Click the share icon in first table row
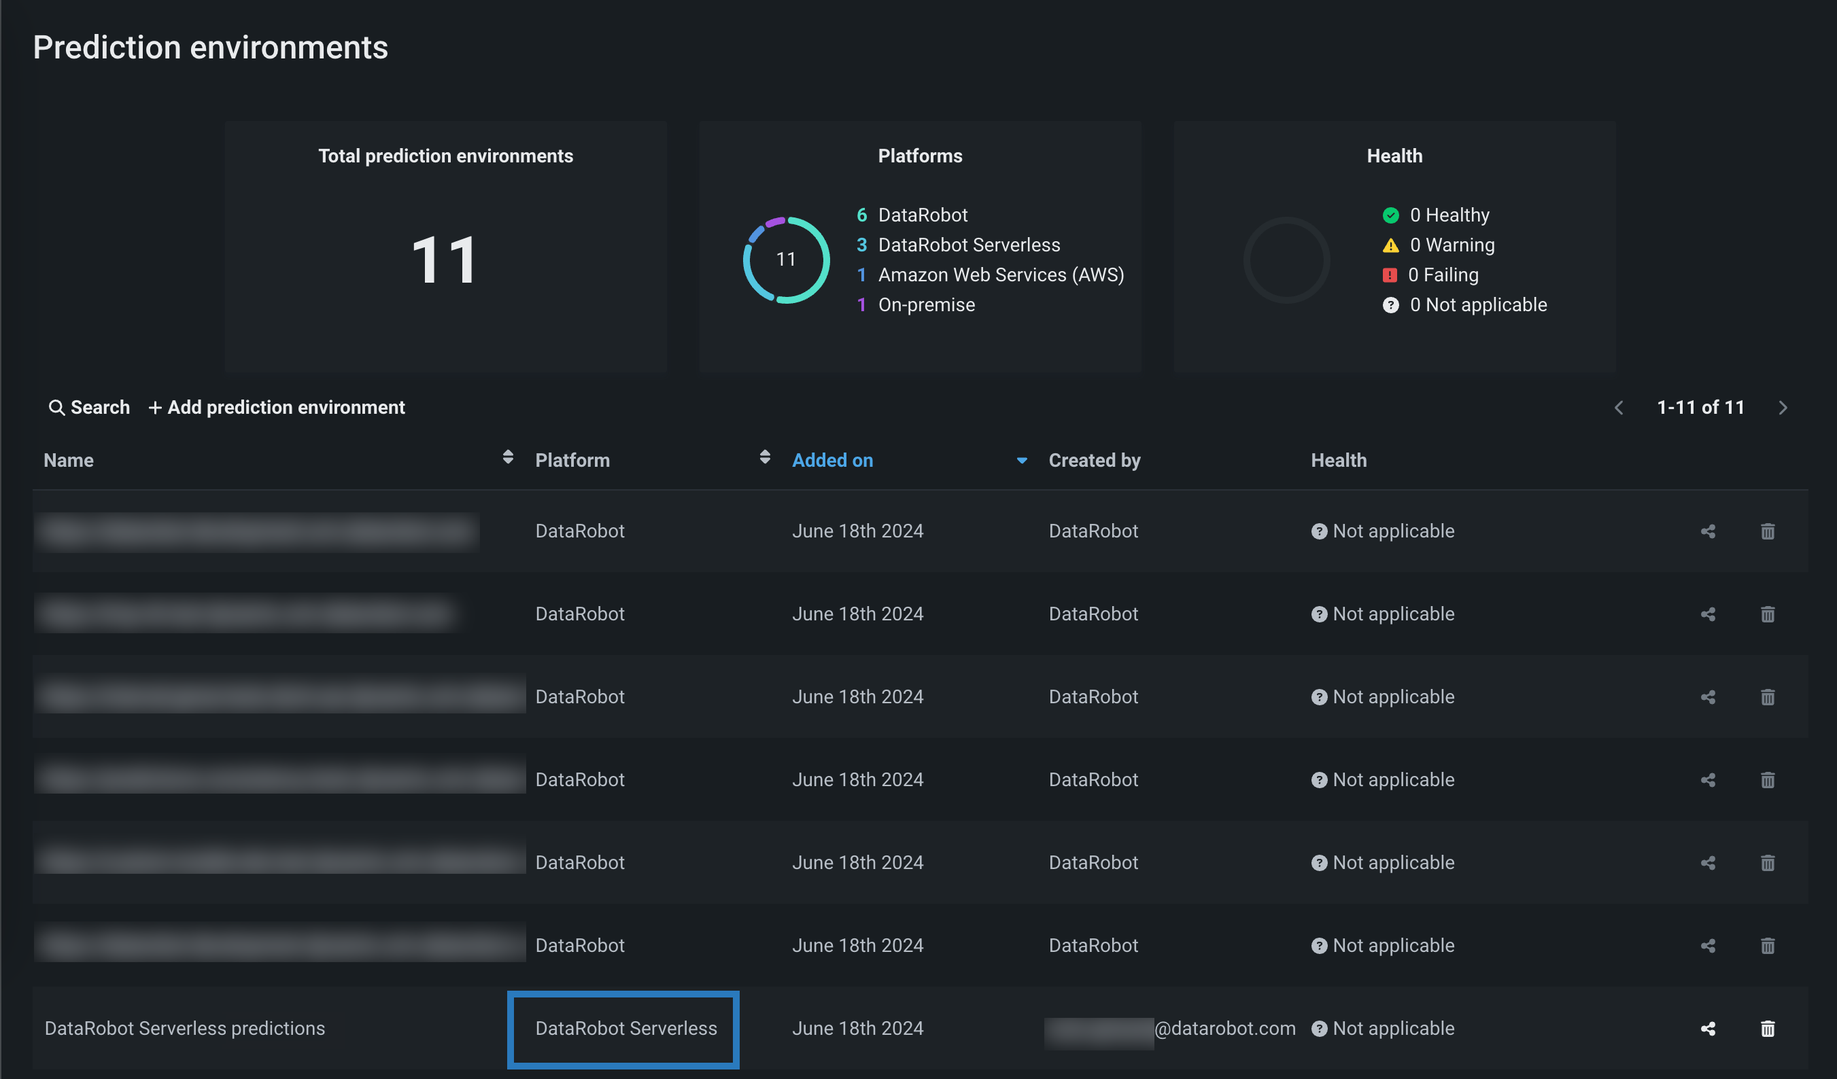The width and height of the screenshot is (1837, 1079). [x=1707, y=531]
